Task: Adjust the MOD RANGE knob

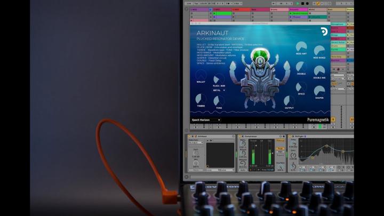Action: point(319,51)
